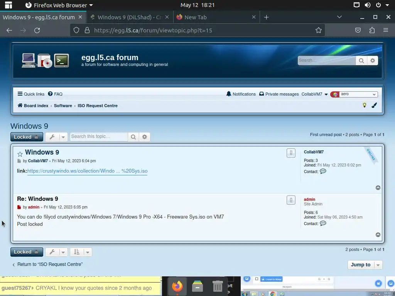Open the Quick links menu

(31, 94)
